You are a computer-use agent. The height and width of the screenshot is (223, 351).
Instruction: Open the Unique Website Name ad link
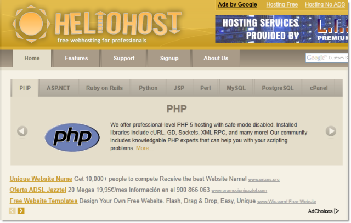coord(41,179)
